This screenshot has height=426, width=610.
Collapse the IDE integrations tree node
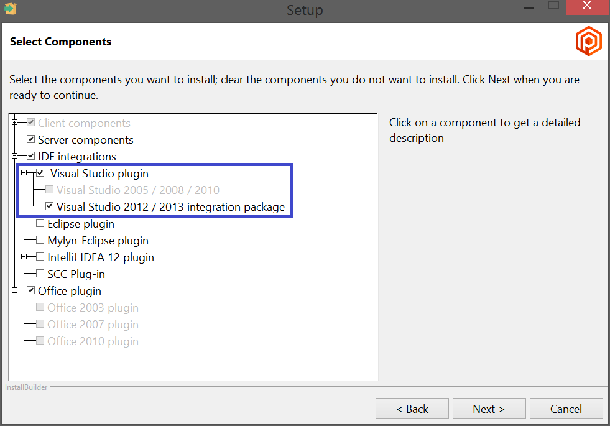pos(13,156)
